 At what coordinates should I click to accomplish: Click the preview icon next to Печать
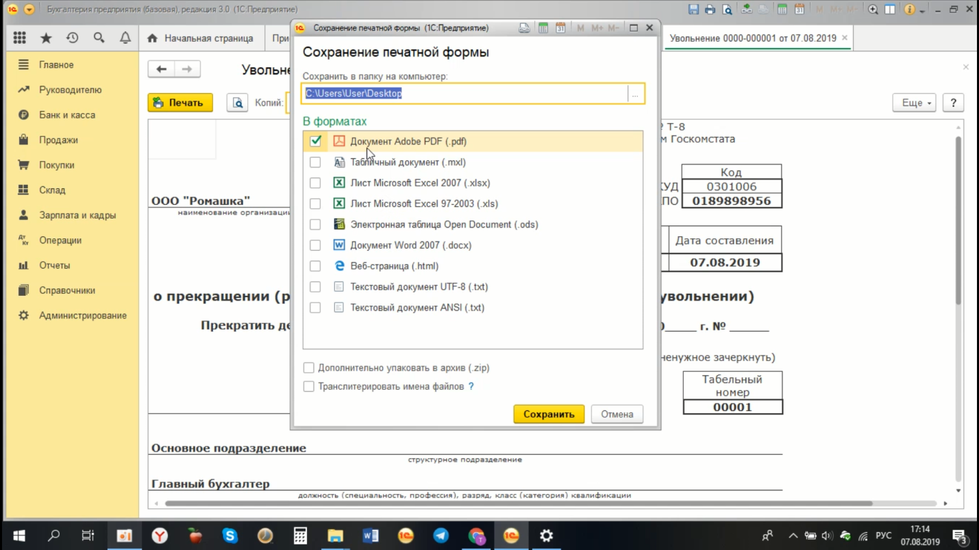pyautogui.click(x=237, y=103)
